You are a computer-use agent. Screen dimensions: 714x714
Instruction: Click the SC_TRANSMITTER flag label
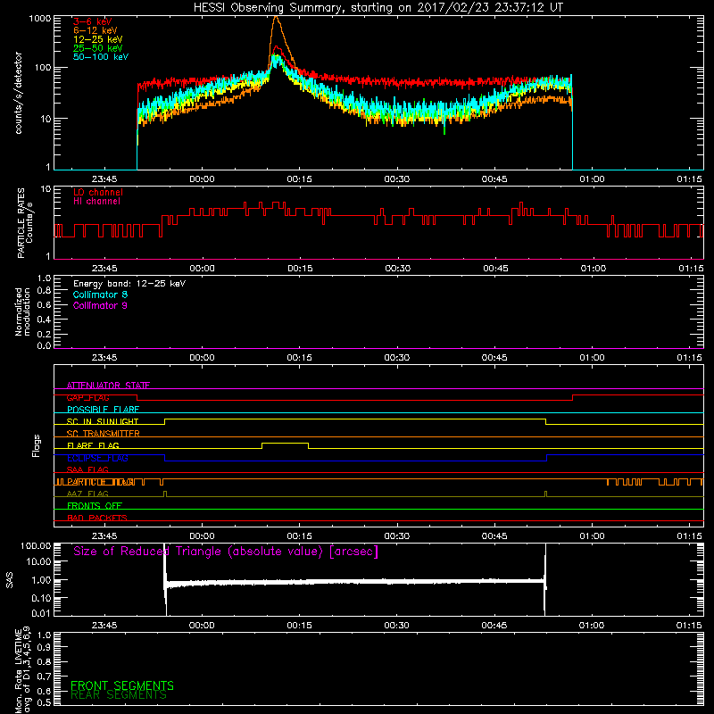(x=104, y=433)
